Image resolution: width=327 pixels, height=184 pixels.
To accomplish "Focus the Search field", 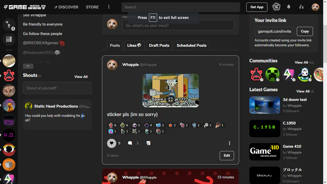I will click(181, 7).
